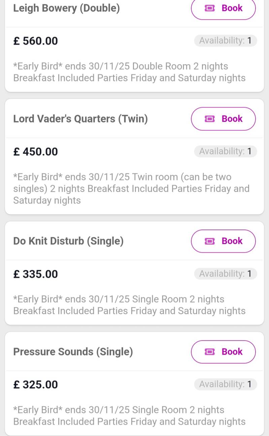Click ticket icon for Do Knit Disturb
Viewport: 269px width, 436px height.
(210, 241)
